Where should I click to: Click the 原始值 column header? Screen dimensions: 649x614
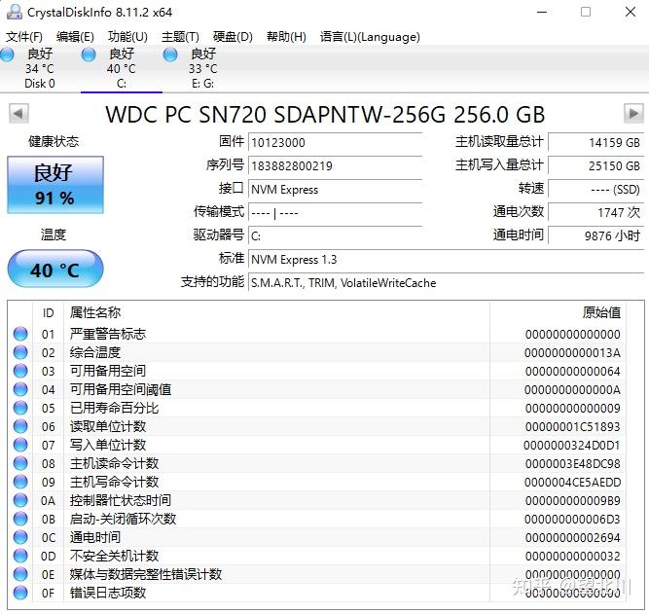point(558,313)
